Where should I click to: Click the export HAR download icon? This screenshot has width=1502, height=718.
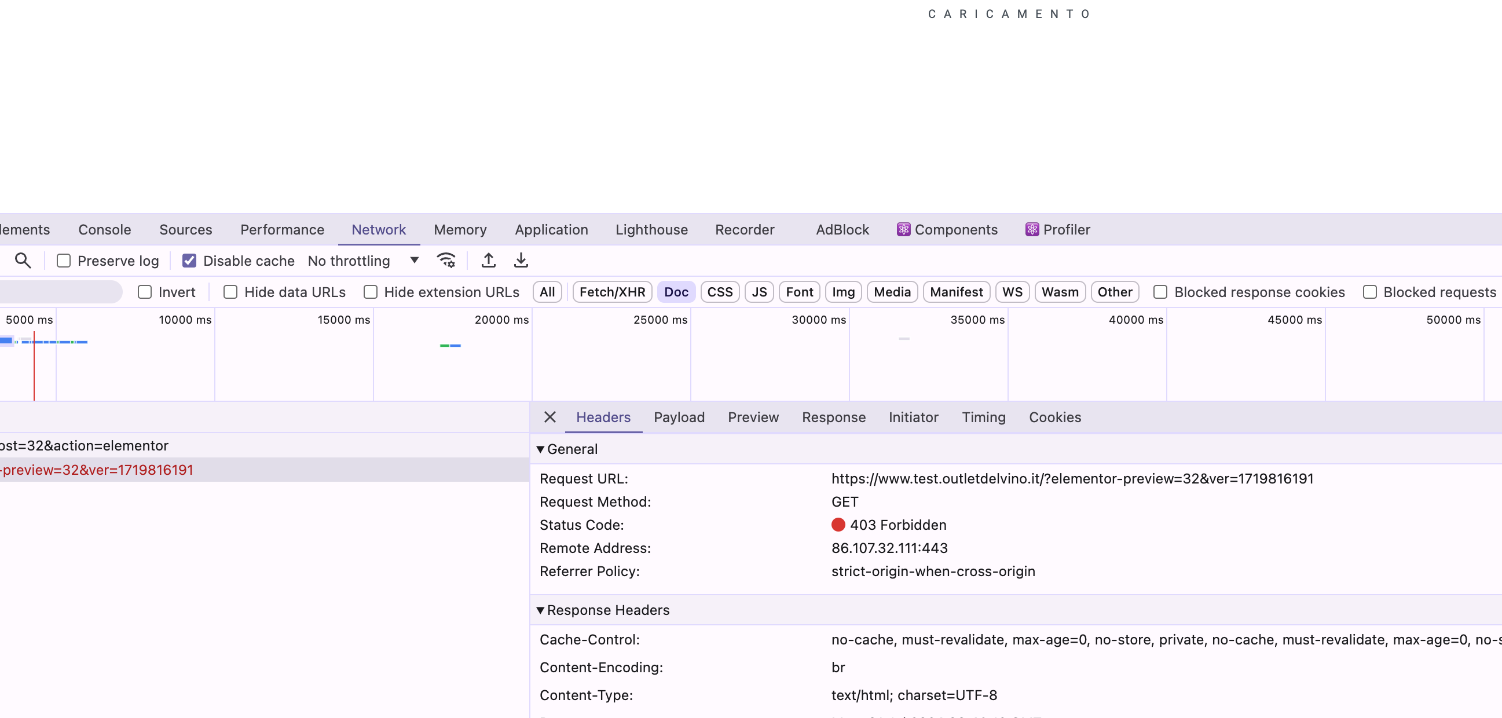click(521, 261)
